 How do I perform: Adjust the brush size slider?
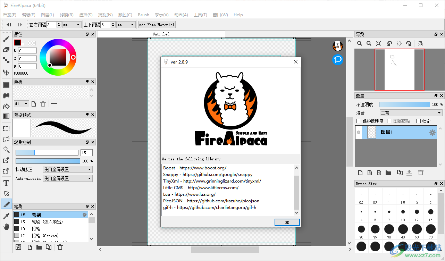pos(47,153)
